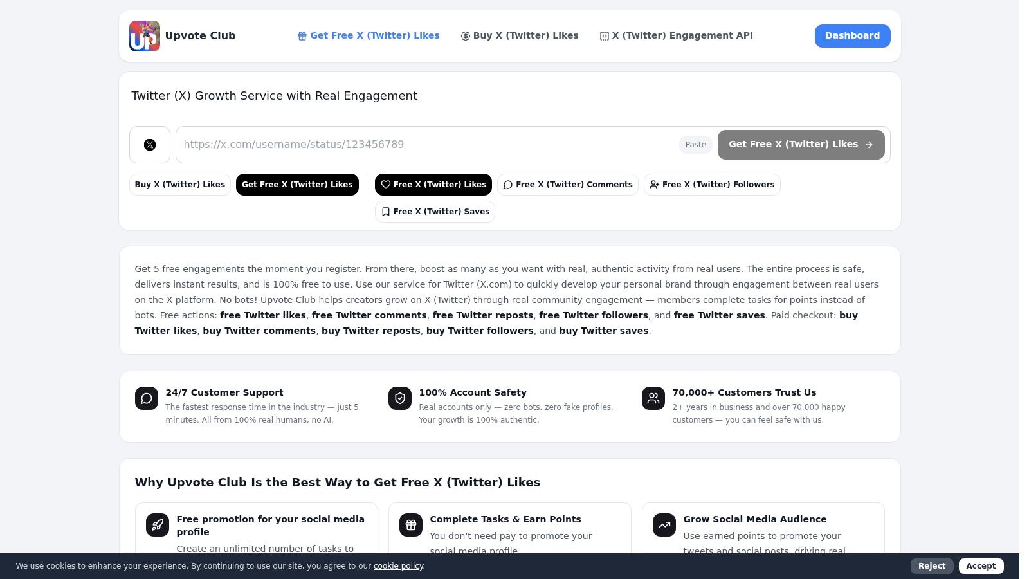Viewport: 1029px width, 579px height.
Task: Click the Paste button
Action: pos(696,145)
